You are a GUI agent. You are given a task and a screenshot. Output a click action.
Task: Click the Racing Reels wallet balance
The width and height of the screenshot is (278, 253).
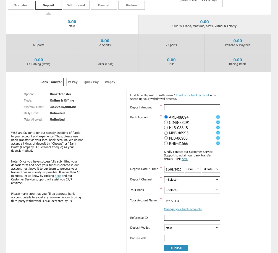(238, 60)
